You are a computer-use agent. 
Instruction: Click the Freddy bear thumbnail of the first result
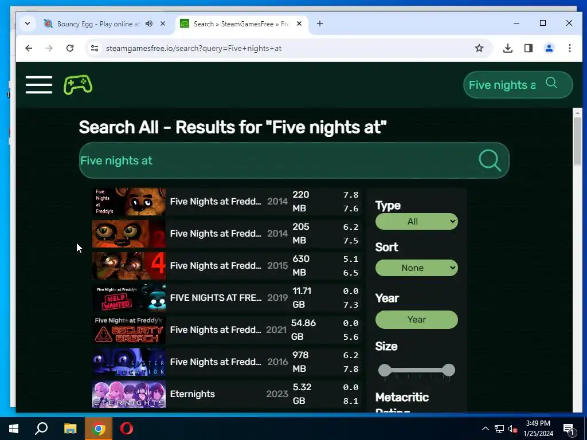pos(129,202)
